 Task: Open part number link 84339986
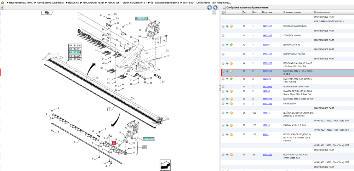267,86
